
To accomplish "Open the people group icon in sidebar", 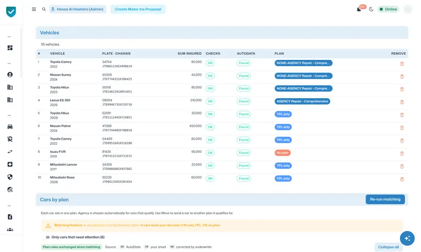I will pyautogui.click(x=10, y=229).
